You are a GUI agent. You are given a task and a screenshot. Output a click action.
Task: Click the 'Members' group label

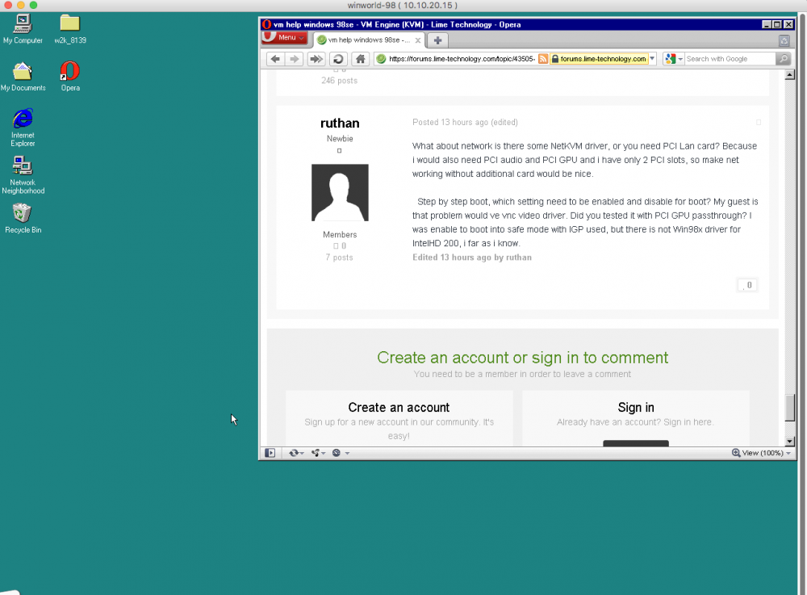(340, 234)
